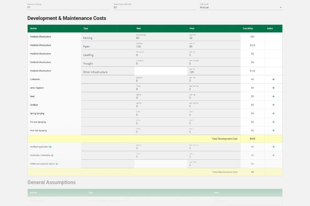Image resolution: width=310 pixels, height=206 pixels.
Task: Add a Herbicides / Pesticides maintenance row
Action: [x=273, y=155]
